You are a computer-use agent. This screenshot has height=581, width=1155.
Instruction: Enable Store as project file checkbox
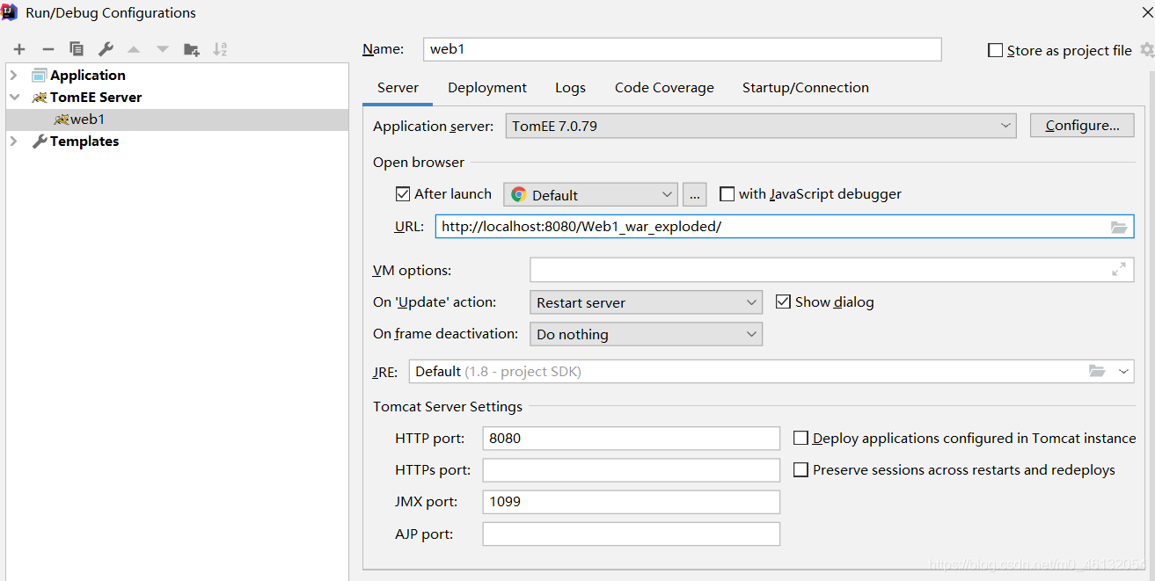(996, 51)
